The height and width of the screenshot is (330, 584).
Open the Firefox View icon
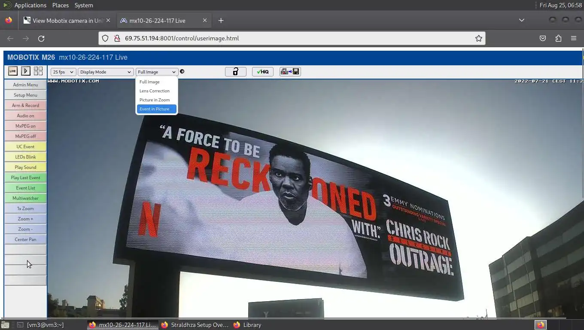pos(9,20)
